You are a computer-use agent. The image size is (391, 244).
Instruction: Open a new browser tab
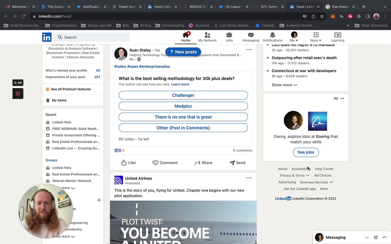pyautogui.click(x=364, y=7)
